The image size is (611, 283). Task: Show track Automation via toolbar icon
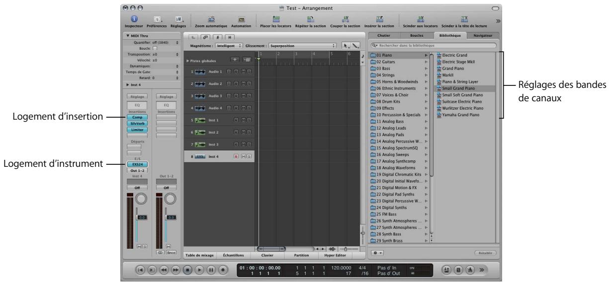pyautogui.click(x=241, y=18)
